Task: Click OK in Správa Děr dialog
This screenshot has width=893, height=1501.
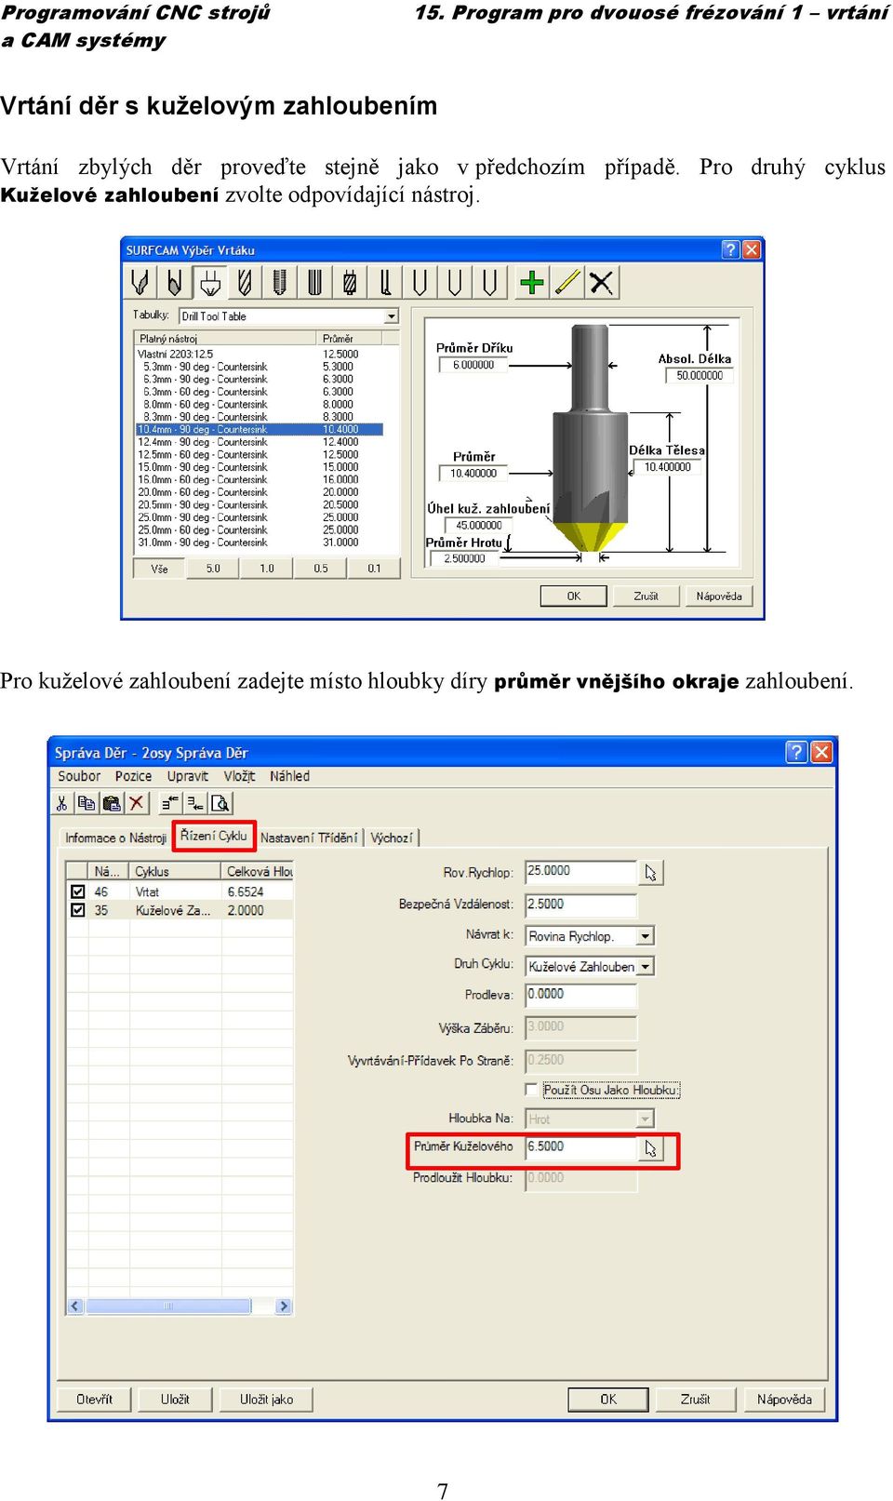Action: click(608, 1399)
